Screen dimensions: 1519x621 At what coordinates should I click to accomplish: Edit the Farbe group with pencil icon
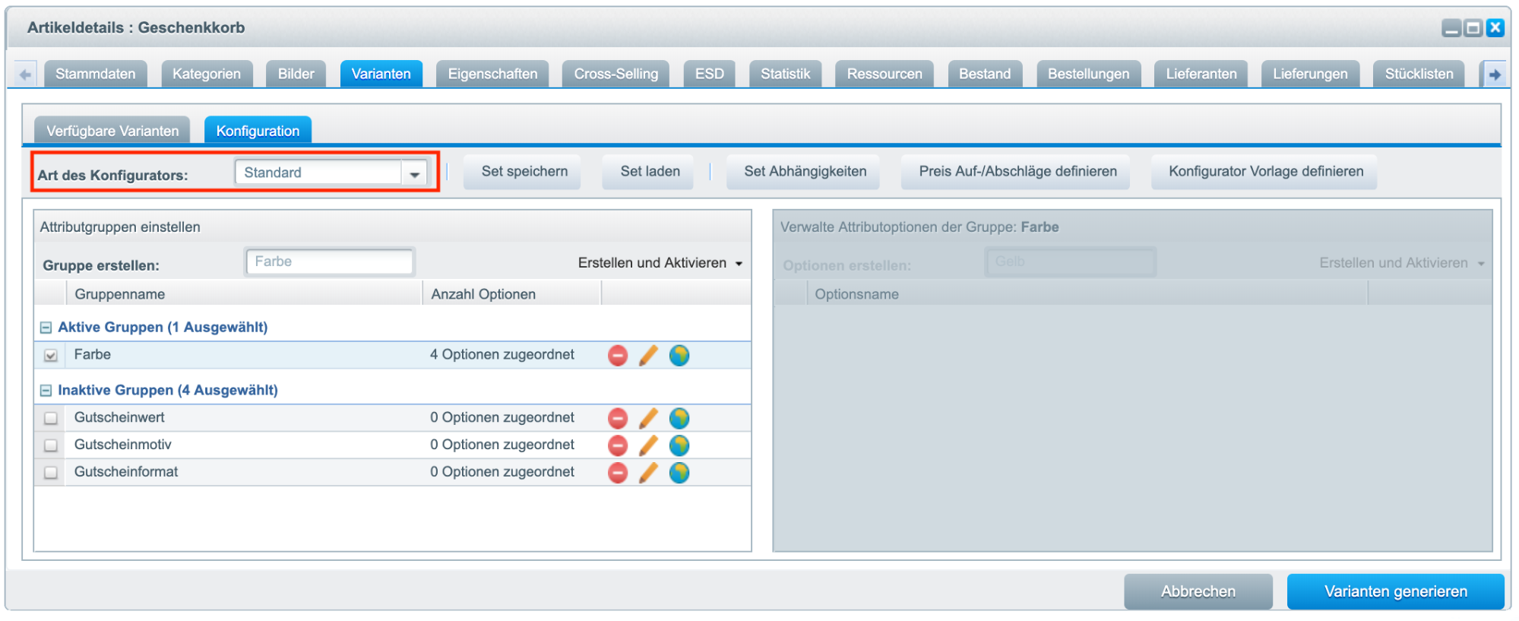pyautogui.click(x=648, y=355)
